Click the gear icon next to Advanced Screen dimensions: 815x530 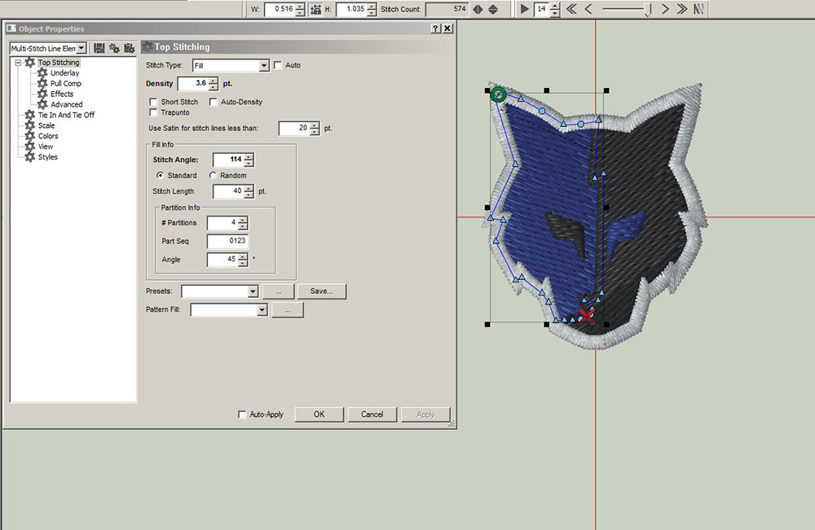pyautogui.click(x=42, y=104)
